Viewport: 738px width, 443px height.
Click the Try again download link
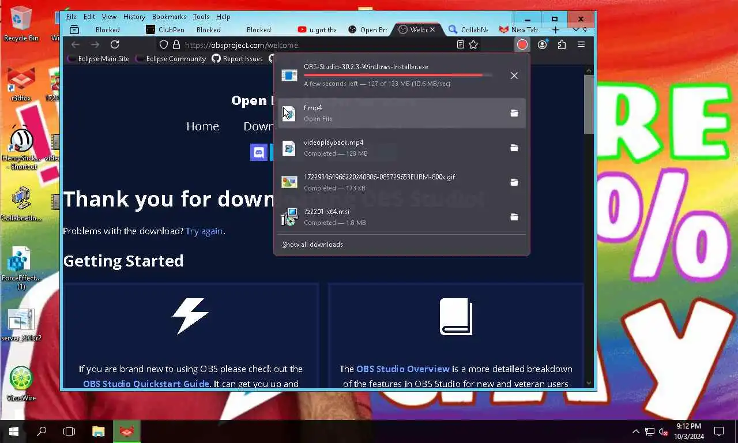(x=204, y=231)
